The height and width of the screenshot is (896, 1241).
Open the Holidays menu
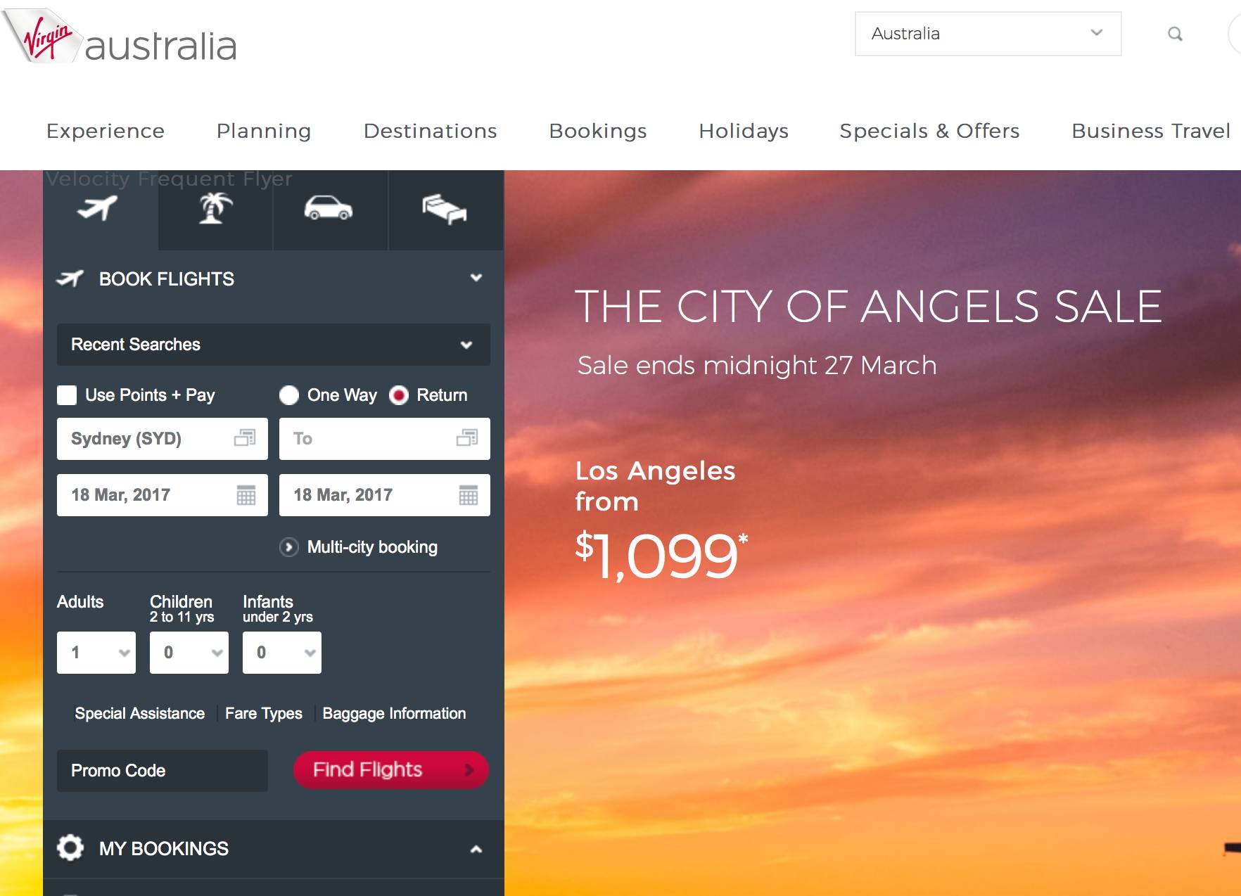coord(744,131)
